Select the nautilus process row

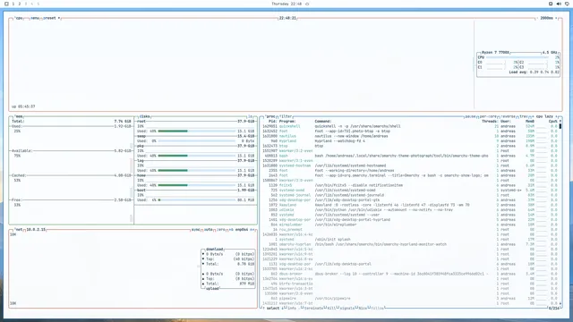click(410, 136)
